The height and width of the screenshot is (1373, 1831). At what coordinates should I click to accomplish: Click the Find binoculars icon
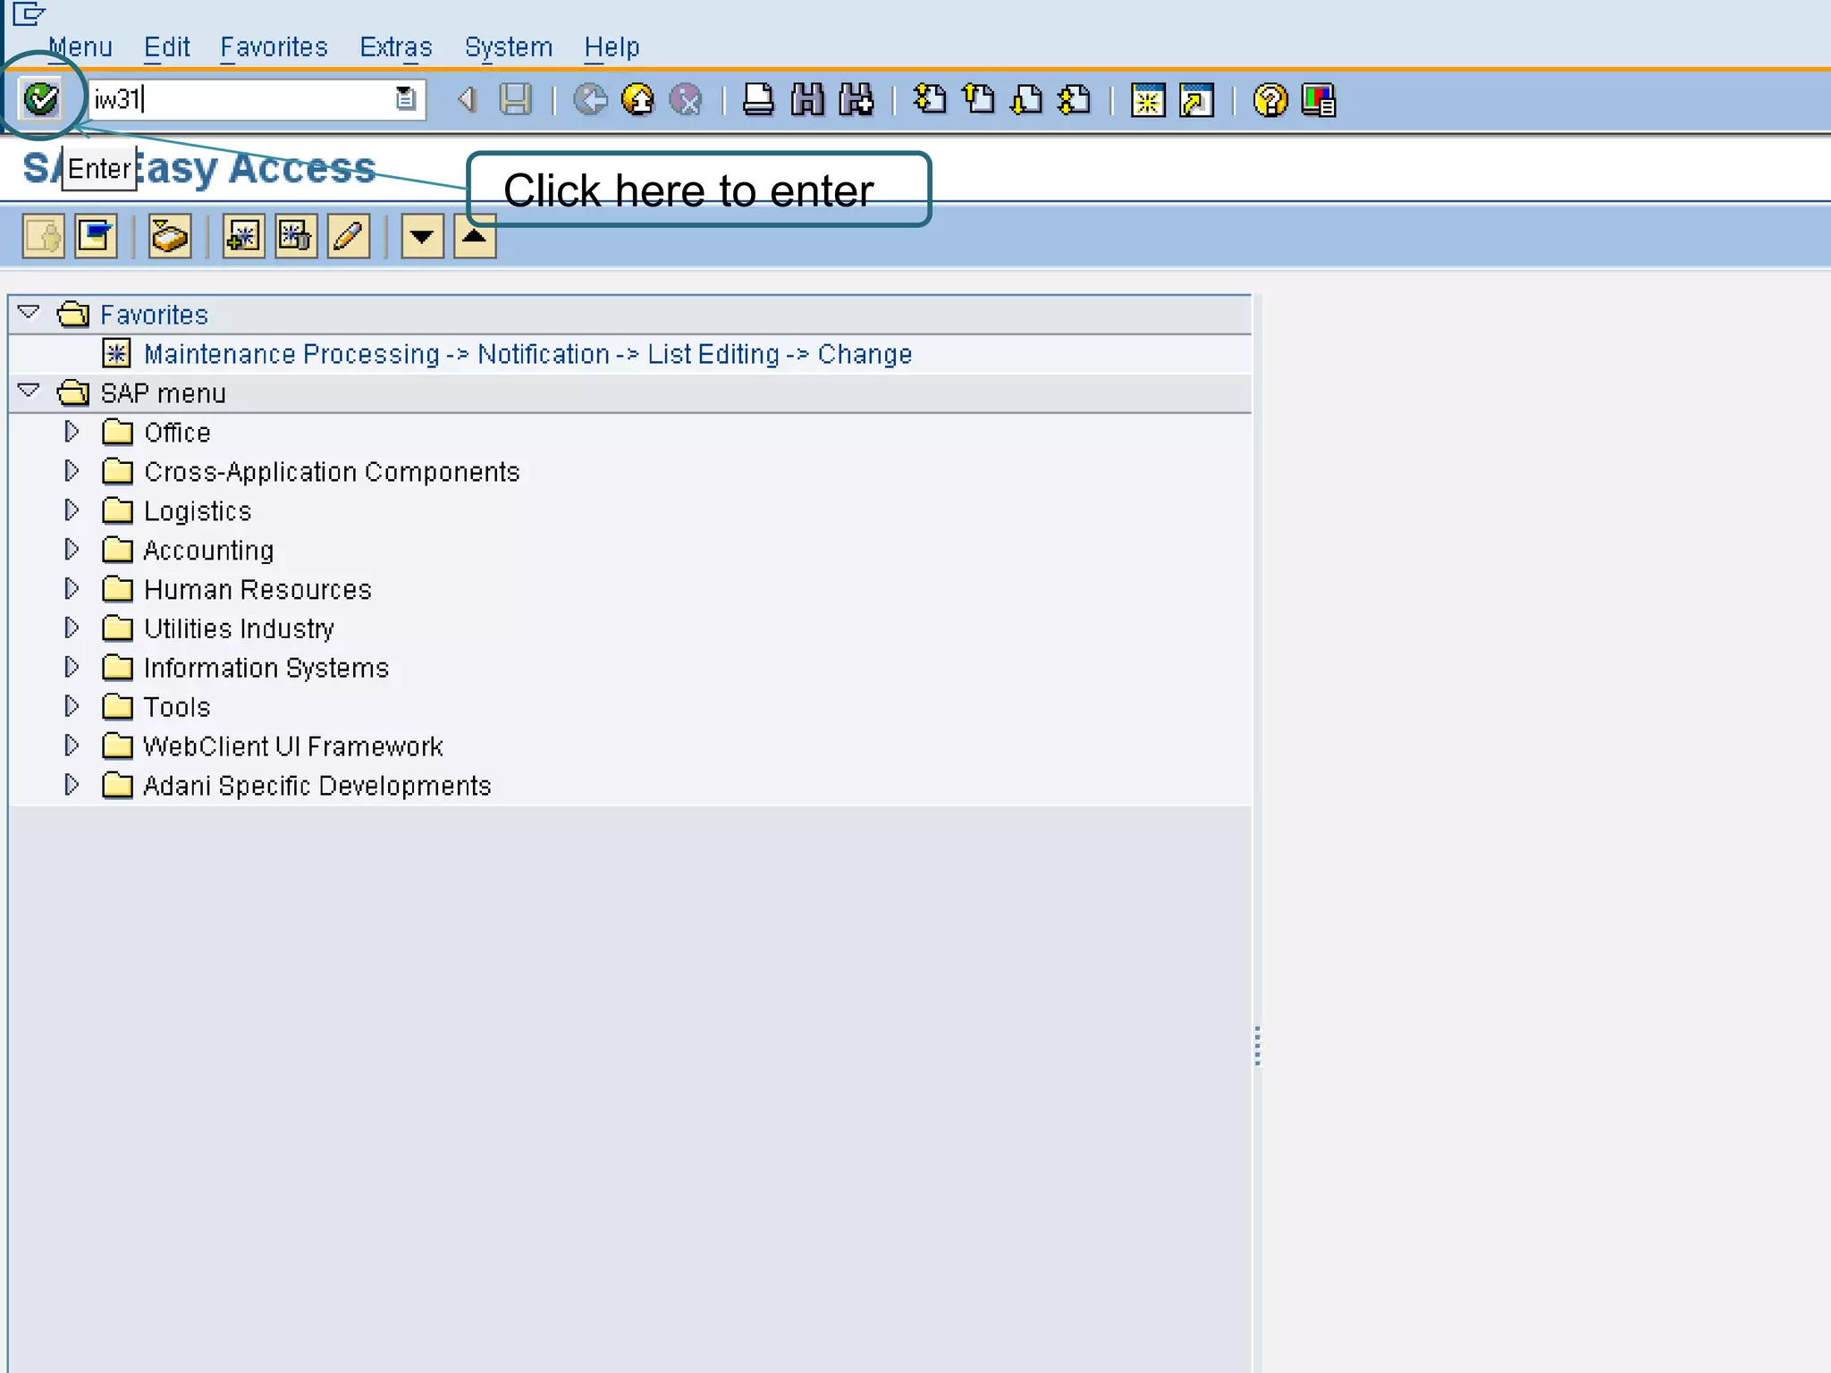click(x=807, y=99)
